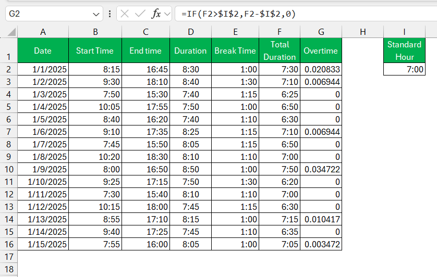This screenshot has width=437, height=277.
Task: Click the overtime value 0.034722
Action: [321, 169]
